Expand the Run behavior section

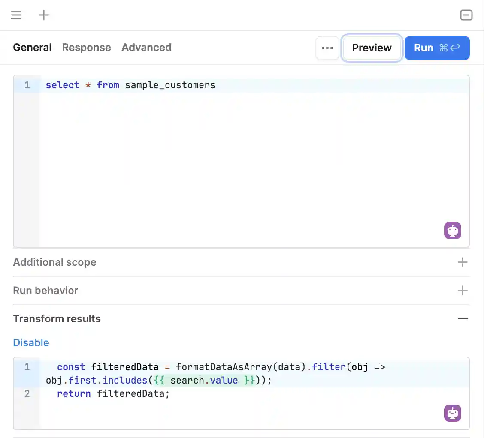coord(463,291)
